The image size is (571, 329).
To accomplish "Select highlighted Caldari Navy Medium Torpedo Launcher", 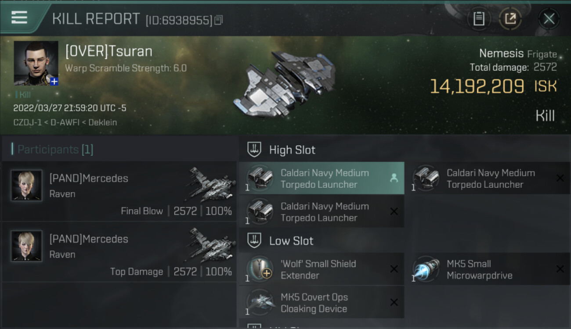I will click(322, 178).
